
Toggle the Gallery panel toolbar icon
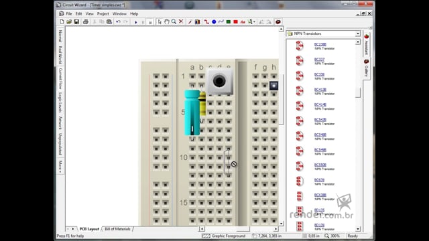point(278,22)
